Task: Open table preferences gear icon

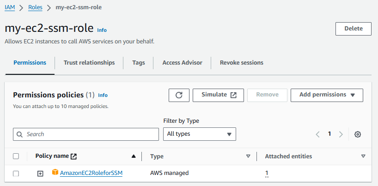Action: click(x=358, y=134)
